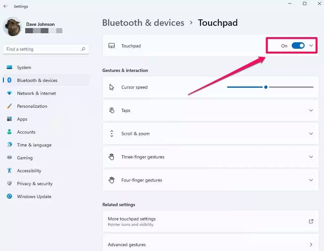Click the Cursor speed slider handle
Image resolution: width=324 pixels, height=251 pixels.
click(266, 87)
